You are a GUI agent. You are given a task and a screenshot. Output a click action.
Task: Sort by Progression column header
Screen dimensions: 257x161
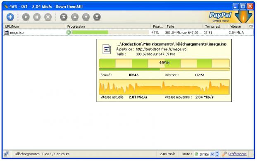(108, 26)
